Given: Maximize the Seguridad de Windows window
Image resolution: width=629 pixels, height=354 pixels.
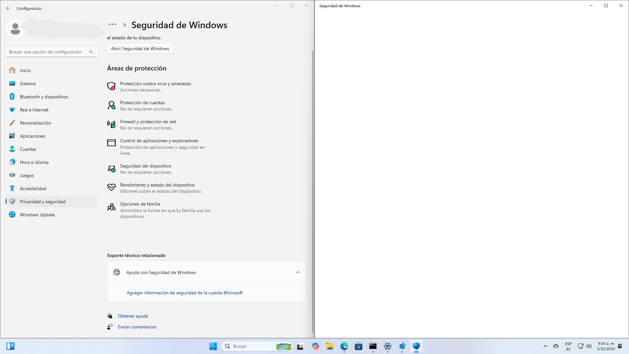Looking at the screenshot, I should point(606,6).
